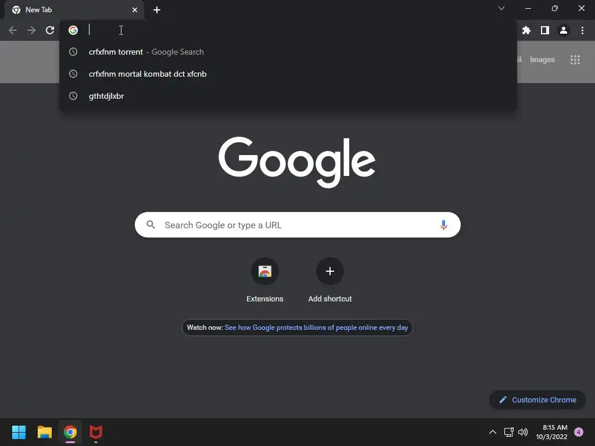This screenshot has width=595, height=446.
Task: Select the New Tab tab
Action: coord(74,10)
